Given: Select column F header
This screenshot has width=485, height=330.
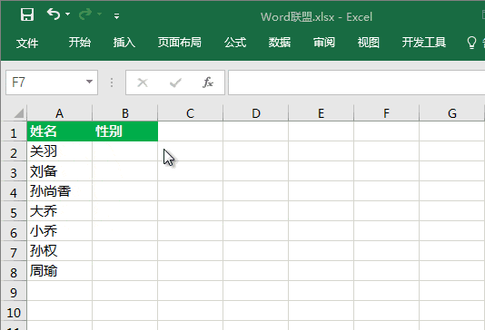Looking at the screenshot, I should coord(386,113).
